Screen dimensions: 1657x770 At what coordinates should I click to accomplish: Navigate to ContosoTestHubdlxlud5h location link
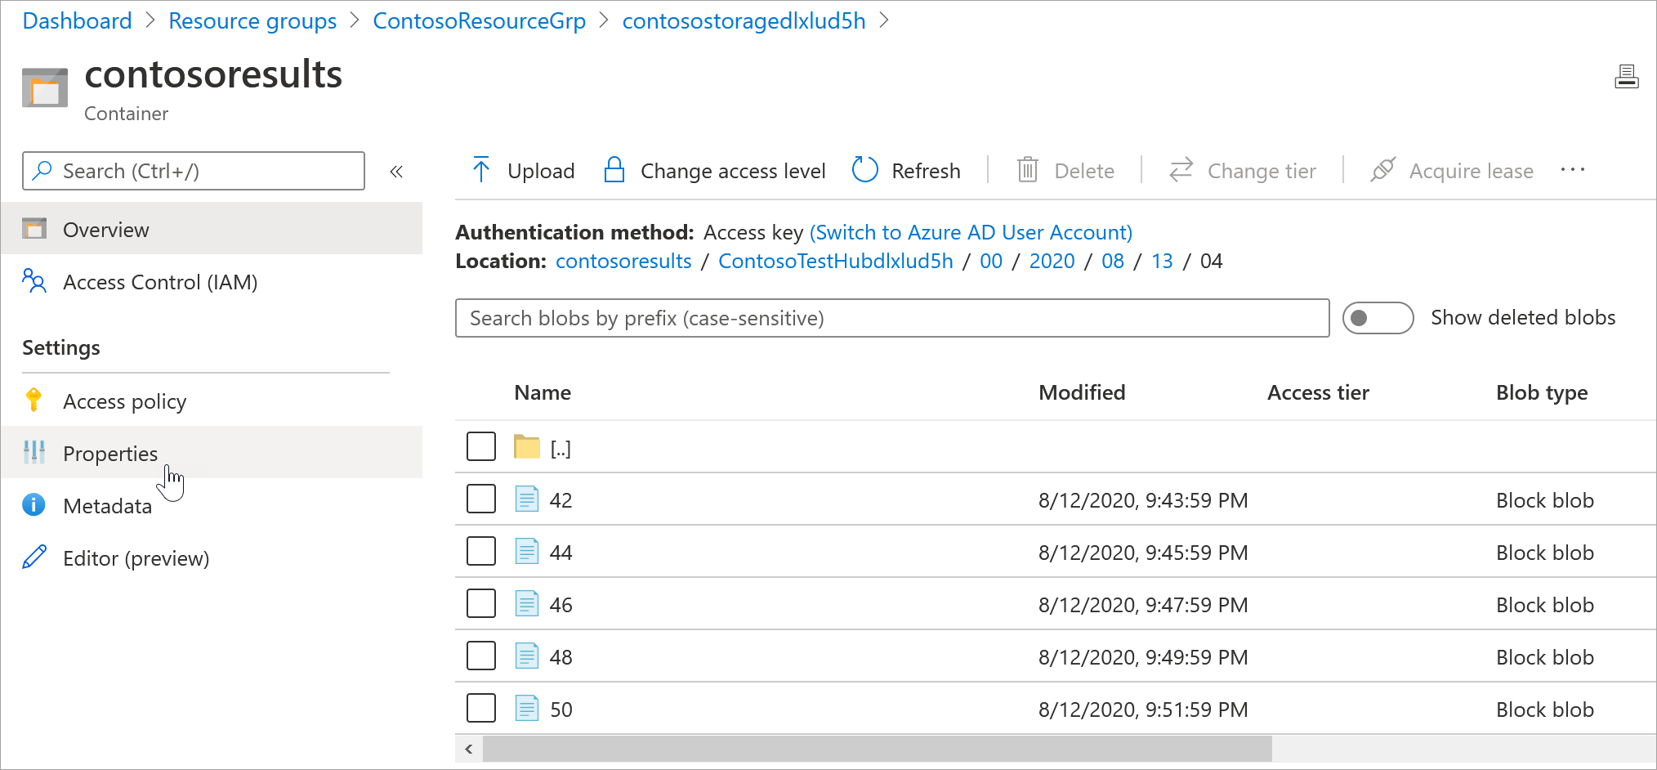tap(835, 261)
